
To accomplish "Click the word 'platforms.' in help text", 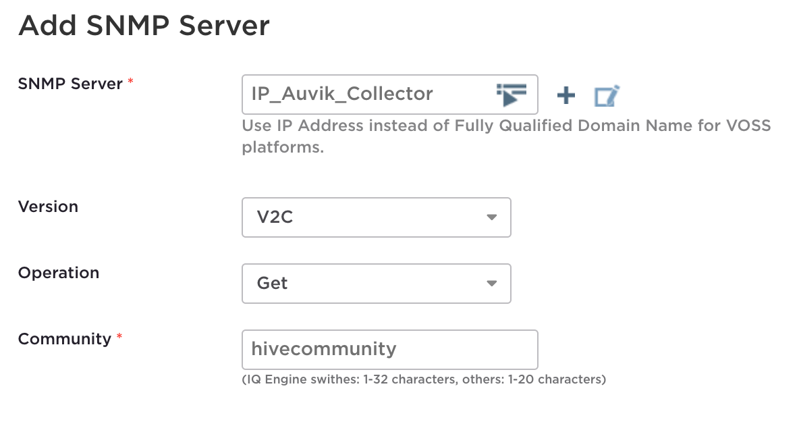I will (x=283, y=147).
